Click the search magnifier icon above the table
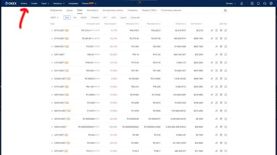The height and width of the screenshot is (155, 277). 225,10
